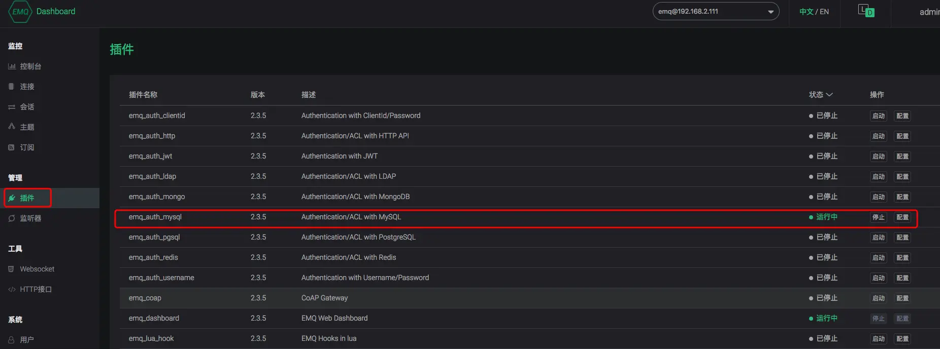Stop the emq_auth_mysql plugin with 停止

coord(878,217)
